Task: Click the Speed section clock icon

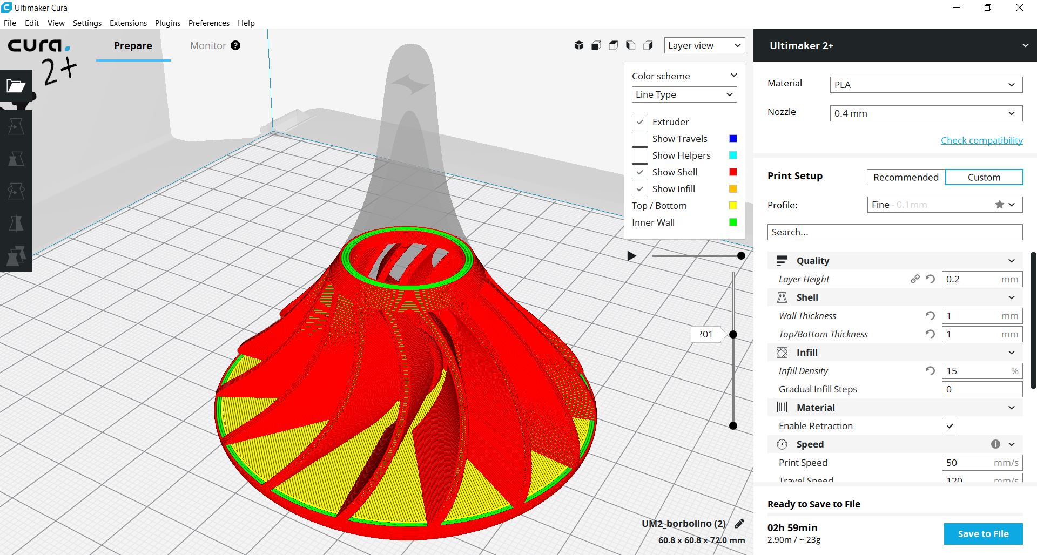Action: pyautogui.click(x=782, y=444)
